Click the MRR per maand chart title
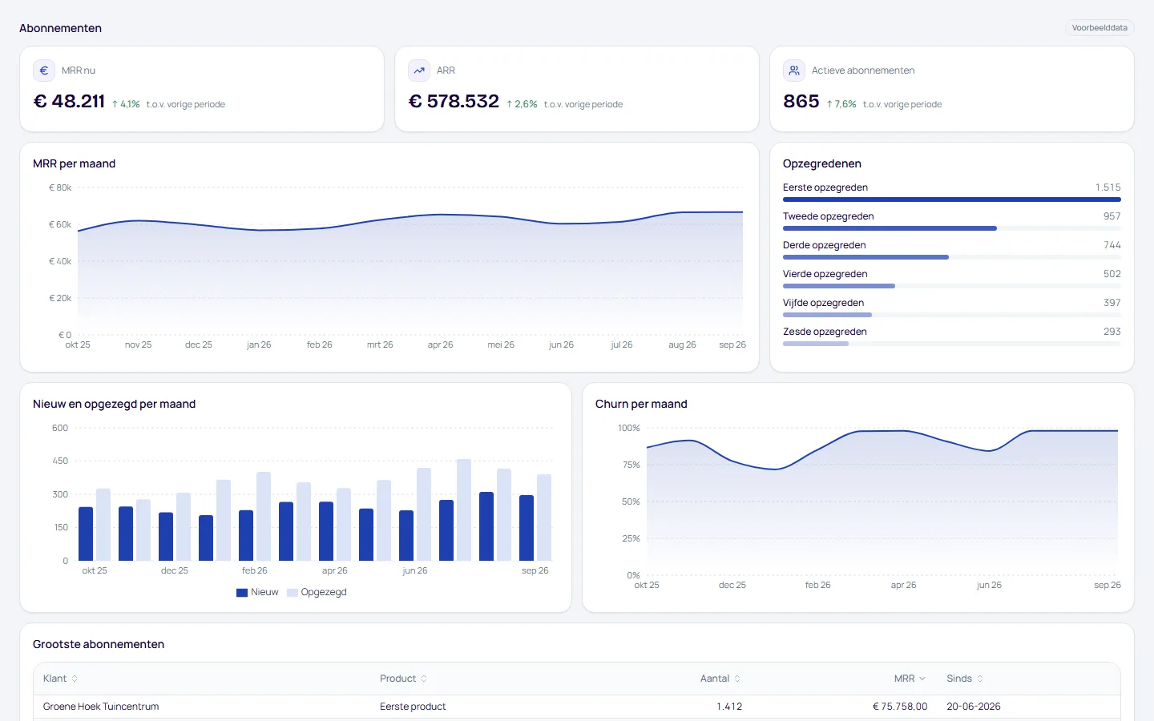The image size is (1154, 721). [75, 163]
